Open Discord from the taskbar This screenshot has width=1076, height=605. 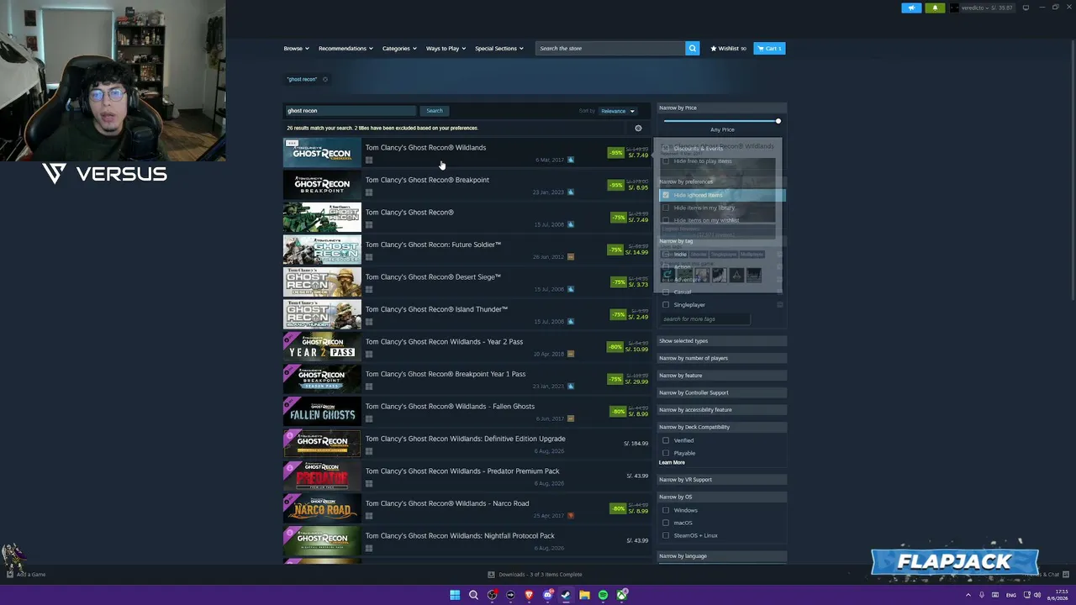point(547,595)
